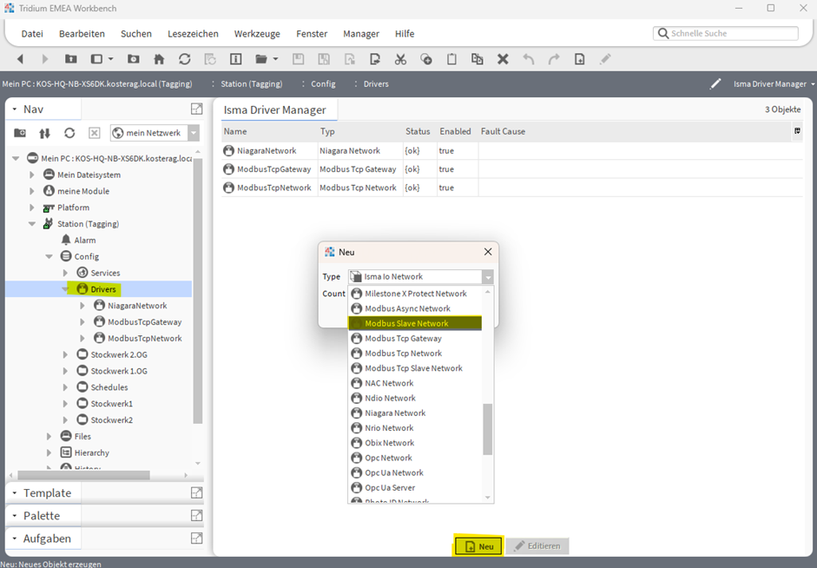The width and height of the screenshot is (817, 568).
Task: Maximize the Aufgaben sidebar panel icon
Action: point(196,538)
